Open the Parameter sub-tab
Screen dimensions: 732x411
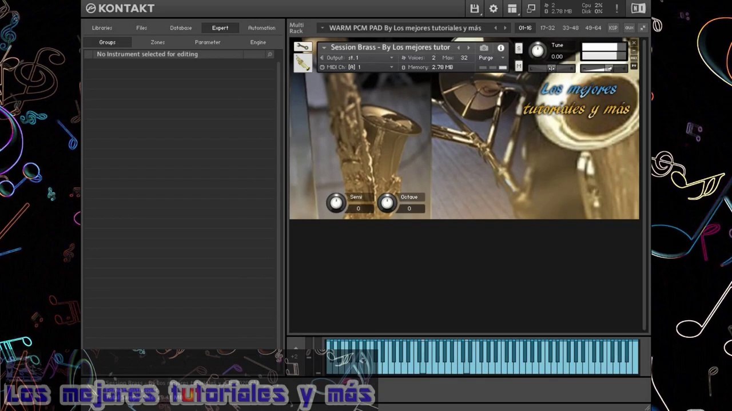pyautogui.click(x=208, y=42)
